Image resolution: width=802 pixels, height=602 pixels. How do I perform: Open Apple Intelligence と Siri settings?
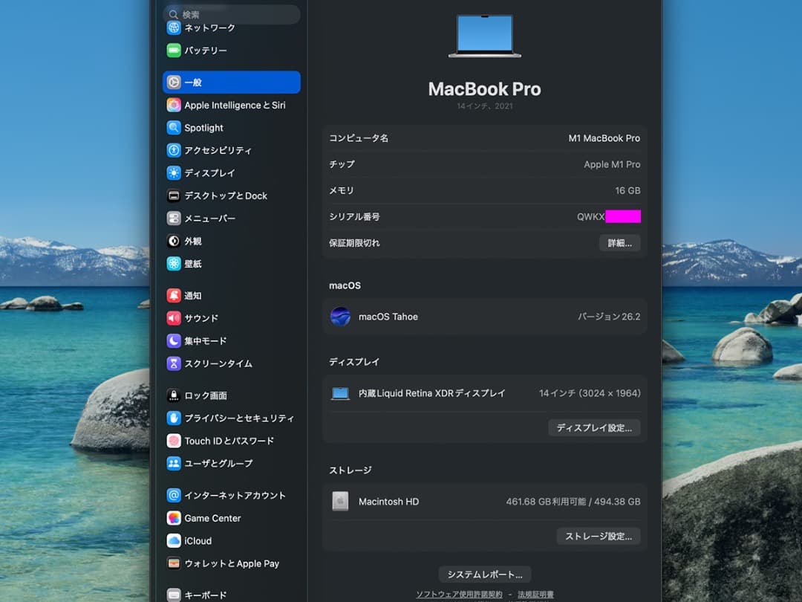coord(174,105)
